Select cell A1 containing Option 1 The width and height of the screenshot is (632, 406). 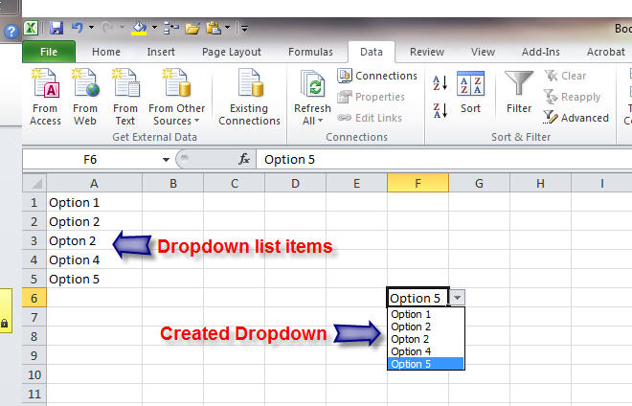click(x=94, y=202)
